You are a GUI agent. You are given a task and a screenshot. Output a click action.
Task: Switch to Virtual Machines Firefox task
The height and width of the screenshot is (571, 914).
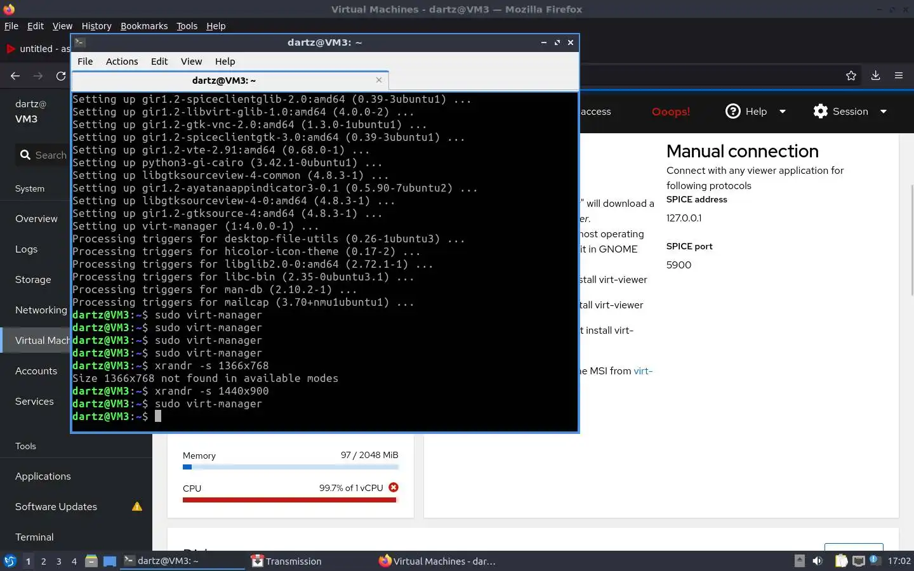[437, 561]
